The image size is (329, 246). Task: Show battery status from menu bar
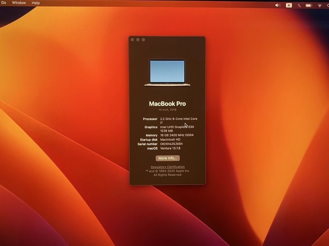pyautogui.click(x=309, y=5)
